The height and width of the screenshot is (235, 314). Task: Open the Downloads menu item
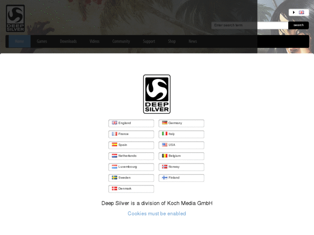pyautogui.click(x=68, y=41)
